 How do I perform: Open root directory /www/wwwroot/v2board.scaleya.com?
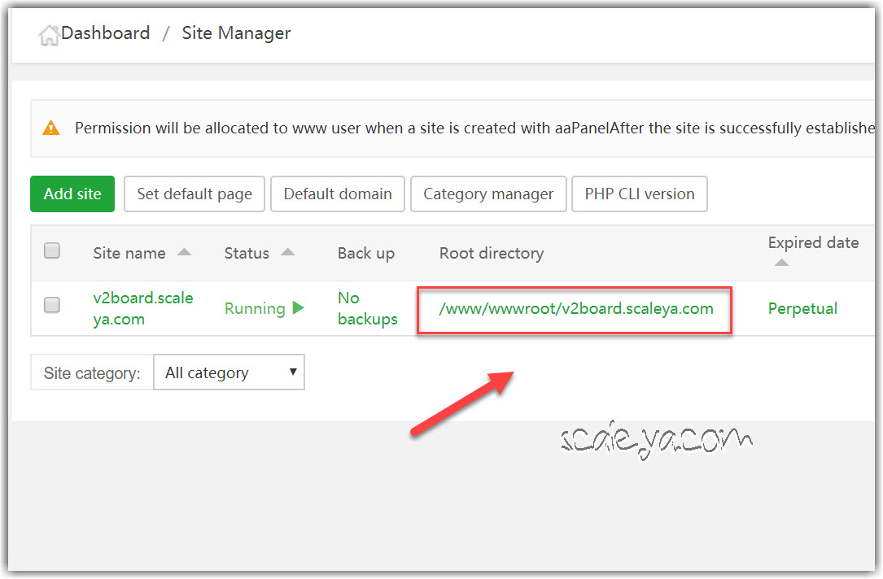[x=575, y=309]
